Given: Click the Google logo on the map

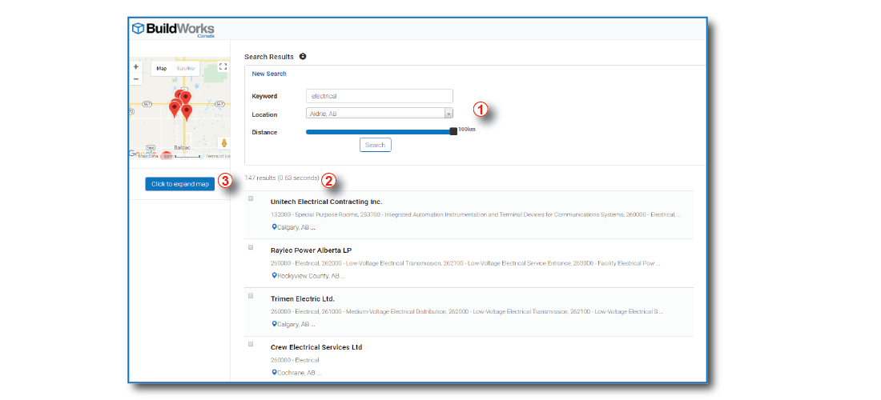Looking at the screenshot, I should click(x=143, y=153).
